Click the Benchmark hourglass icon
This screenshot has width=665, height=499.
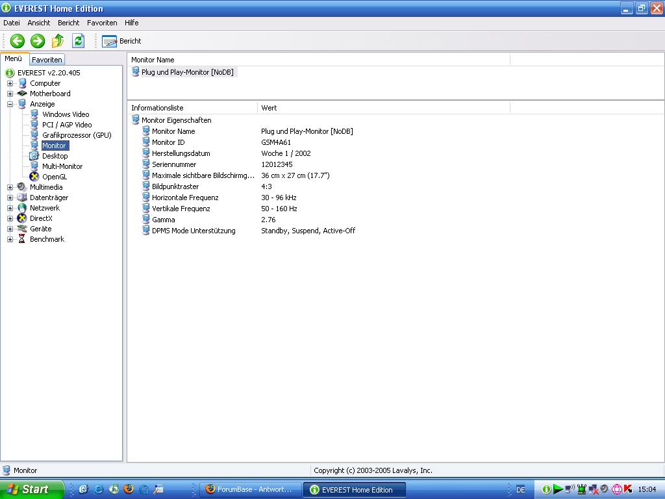22,239
